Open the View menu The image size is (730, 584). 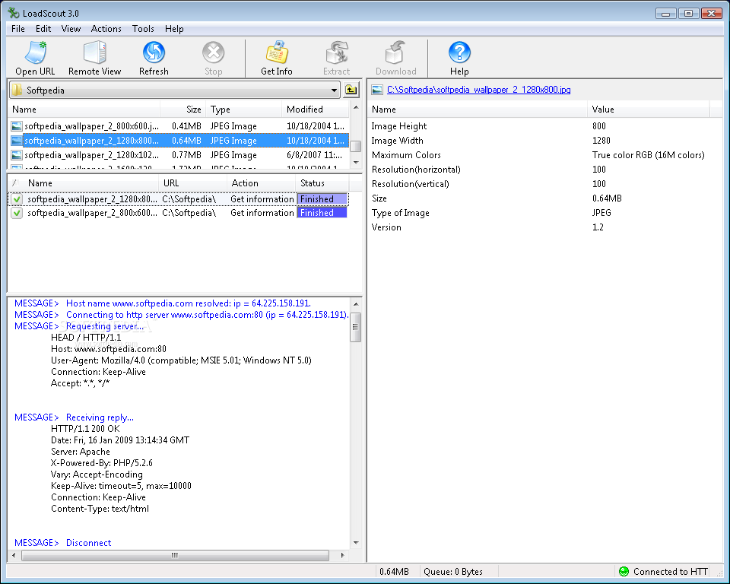point(71,29)
